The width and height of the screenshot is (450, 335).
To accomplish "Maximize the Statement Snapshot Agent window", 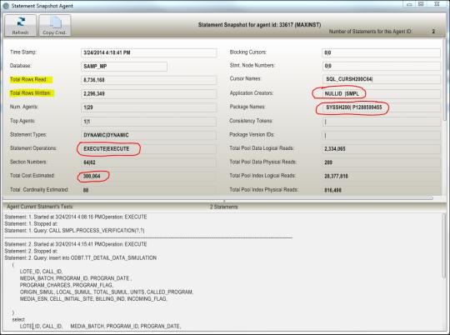I will click(x=421, y=4).
